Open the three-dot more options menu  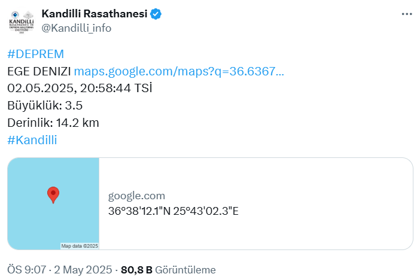407,14
